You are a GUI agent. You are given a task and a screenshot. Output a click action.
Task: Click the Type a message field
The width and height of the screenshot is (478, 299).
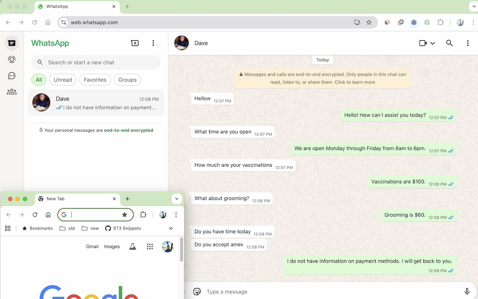[332, 292]
